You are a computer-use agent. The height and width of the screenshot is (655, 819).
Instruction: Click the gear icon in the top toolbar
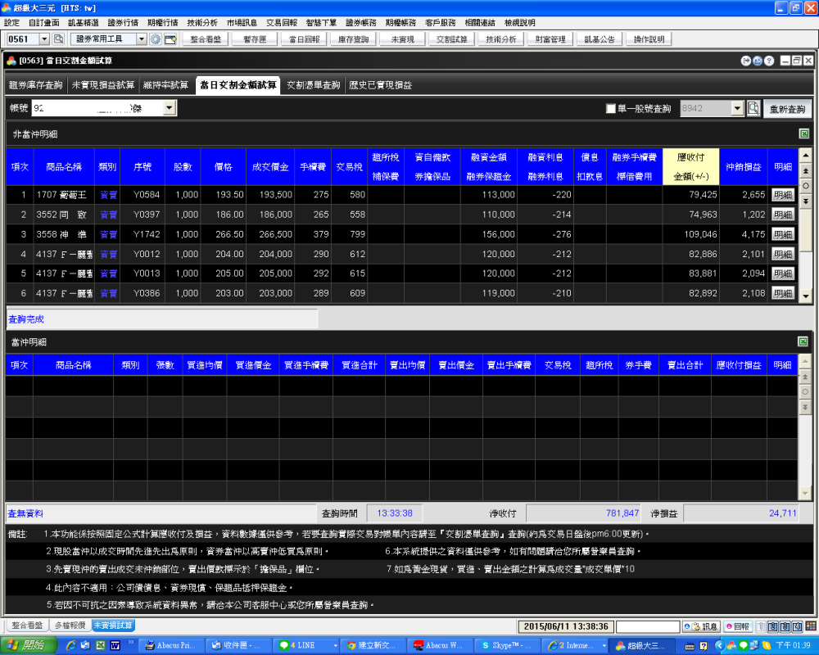[x=156, y=39]
